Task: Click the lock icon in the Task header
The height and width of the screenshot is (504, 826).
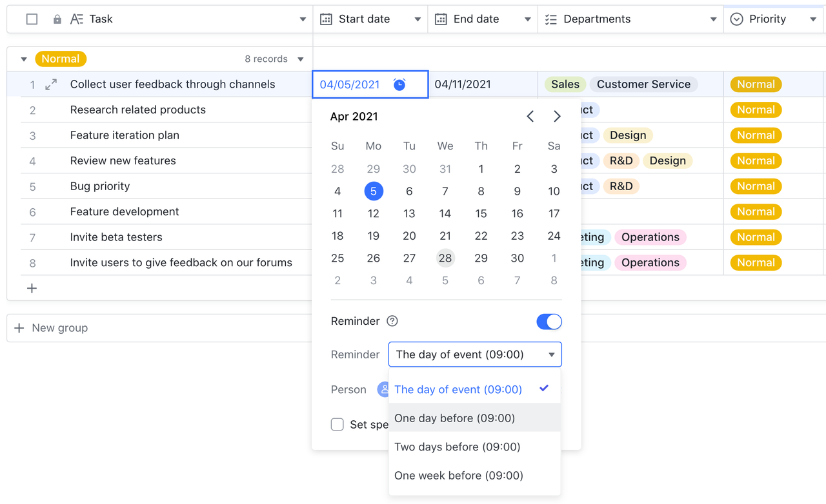Action: pos(57,19)
